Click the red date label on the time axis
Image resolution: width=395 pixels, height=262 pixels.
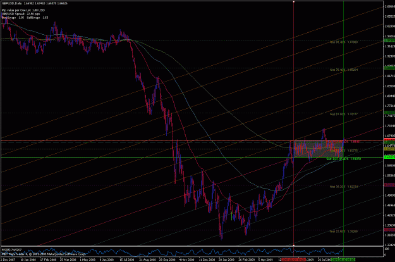pyautogui.click(x=294, y=259)
